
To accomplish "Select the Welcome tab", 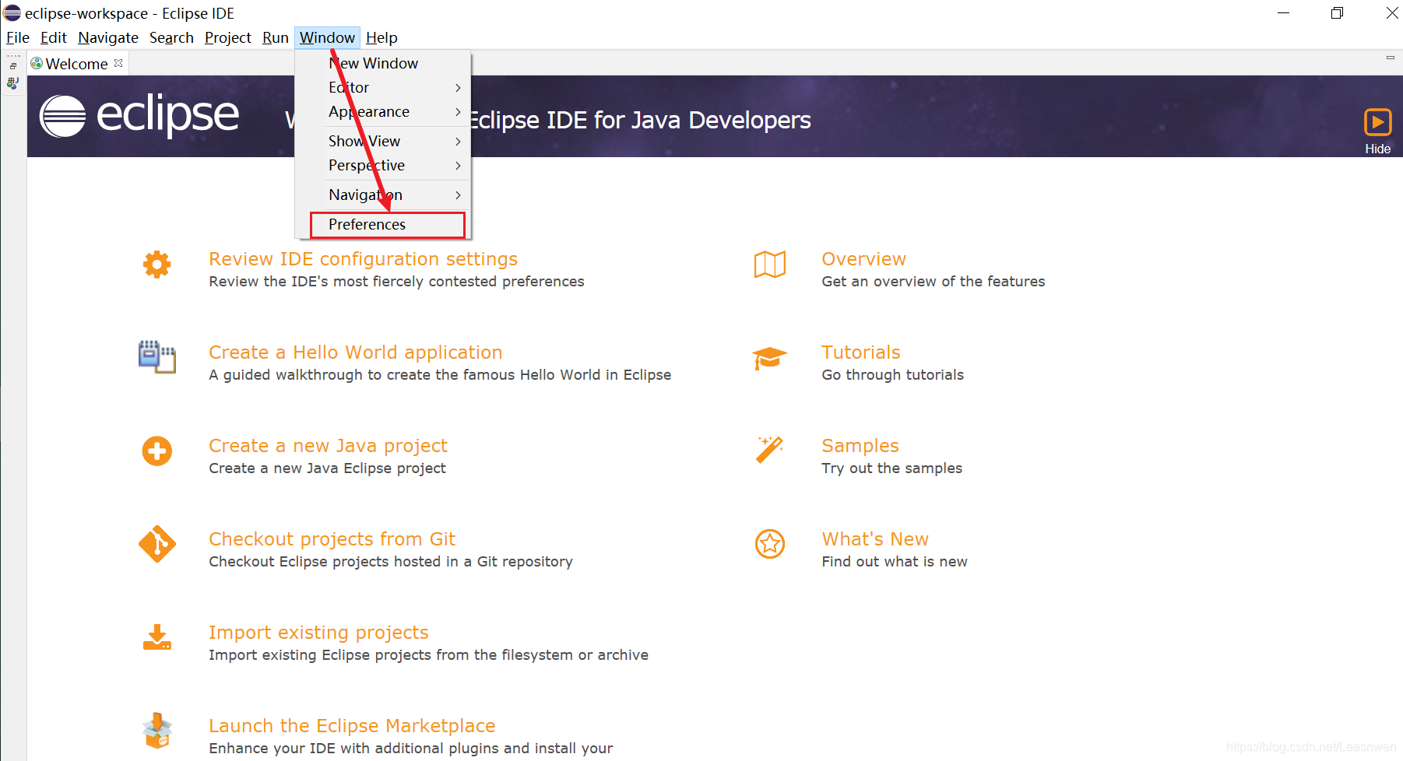I will [x=76, y=64].
